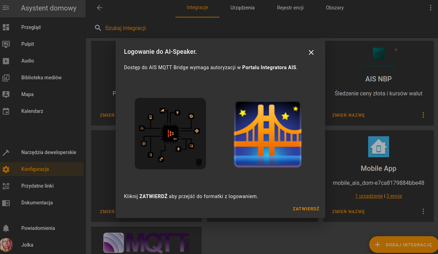Open the top-right three-dot overflow menu
Screen dimensions: 438x254
(430, 8)
